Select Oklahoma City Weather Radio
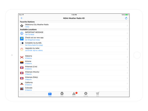The height and width of the screenshot is (111, 148). 37,25
